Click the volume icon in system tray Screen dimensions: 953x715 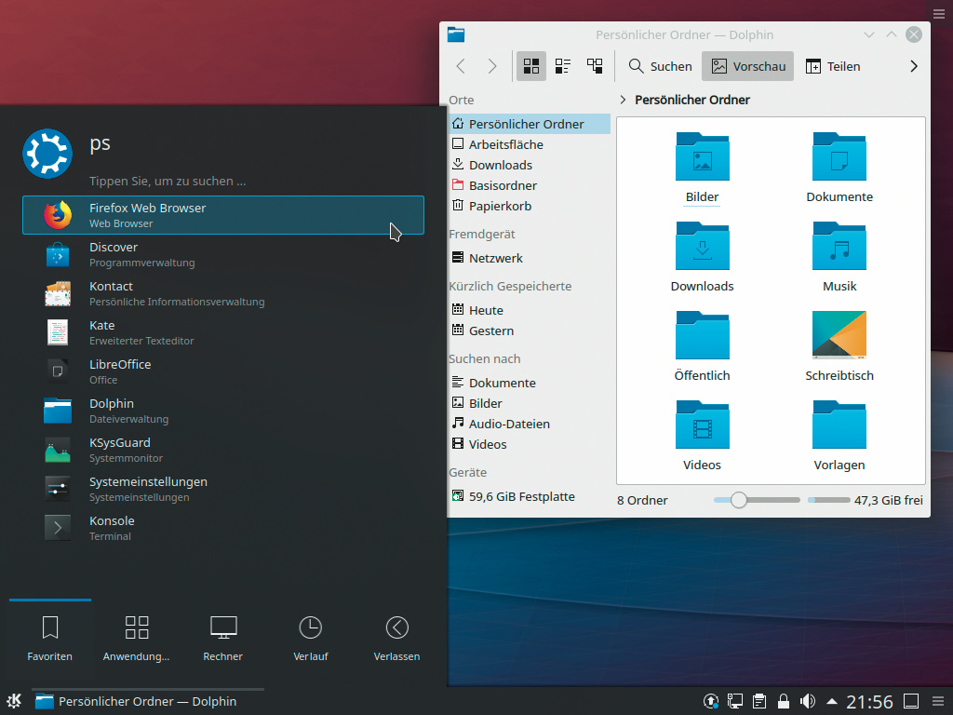pos(808,701)
